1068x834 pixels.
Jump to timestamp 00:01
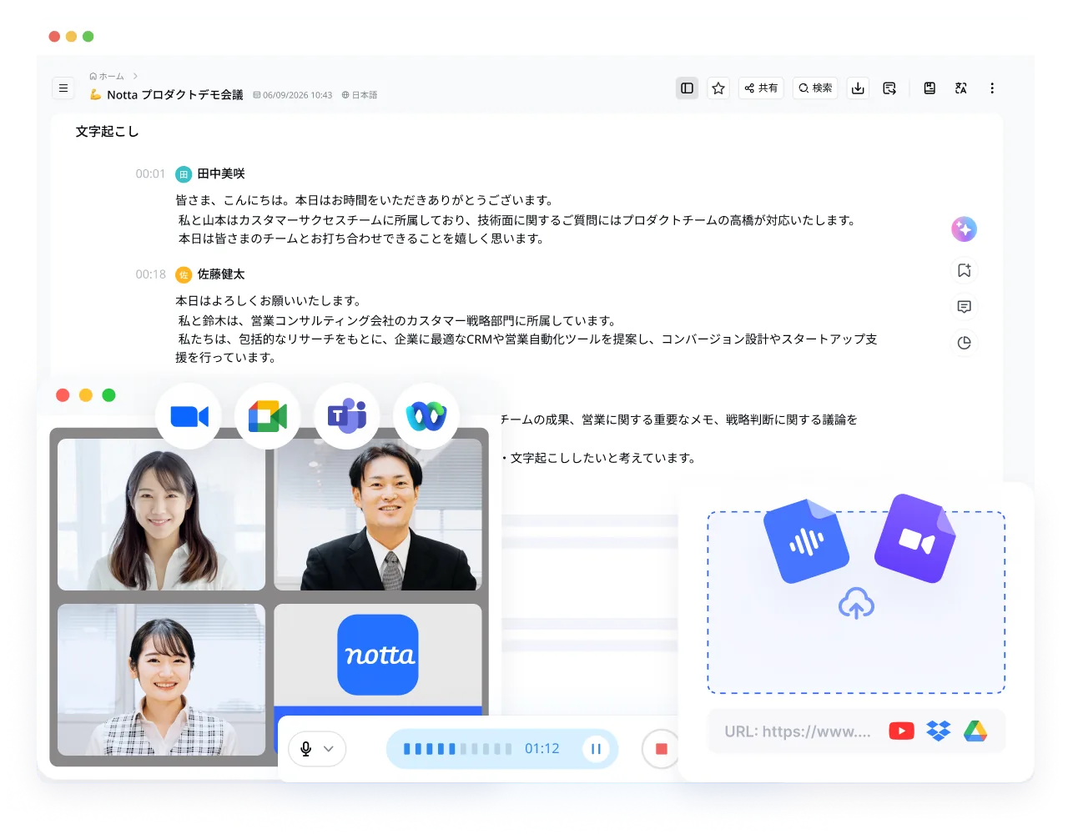[150, 173]
